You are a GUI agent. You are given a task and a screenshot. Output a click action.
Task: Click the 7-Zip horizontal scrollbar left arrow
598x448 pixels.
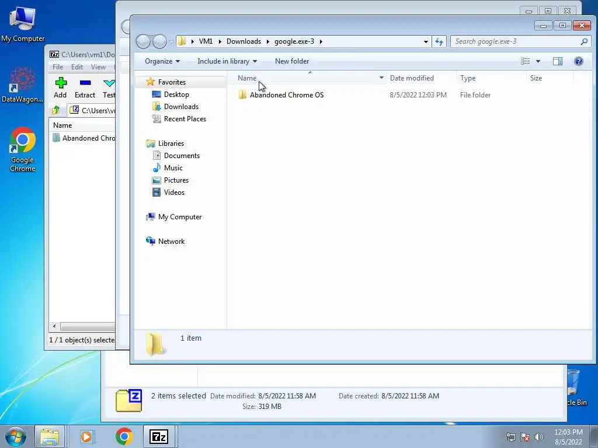[x=54, y=327]
